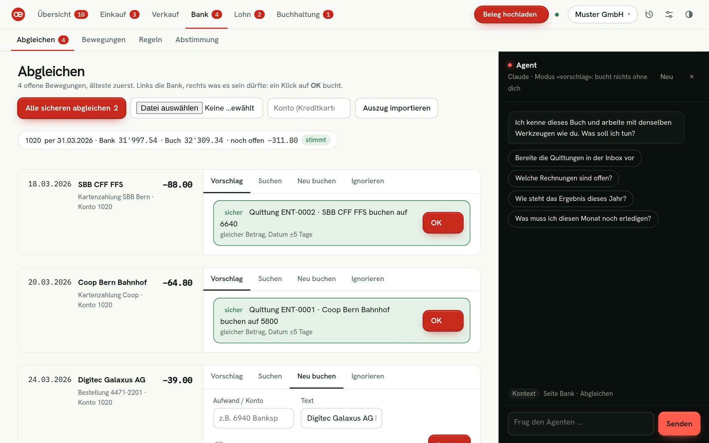Confirm OK for Quittung ENT-0002 suggestion
This screenshot has width=709, height=443.
coord(443,223)
